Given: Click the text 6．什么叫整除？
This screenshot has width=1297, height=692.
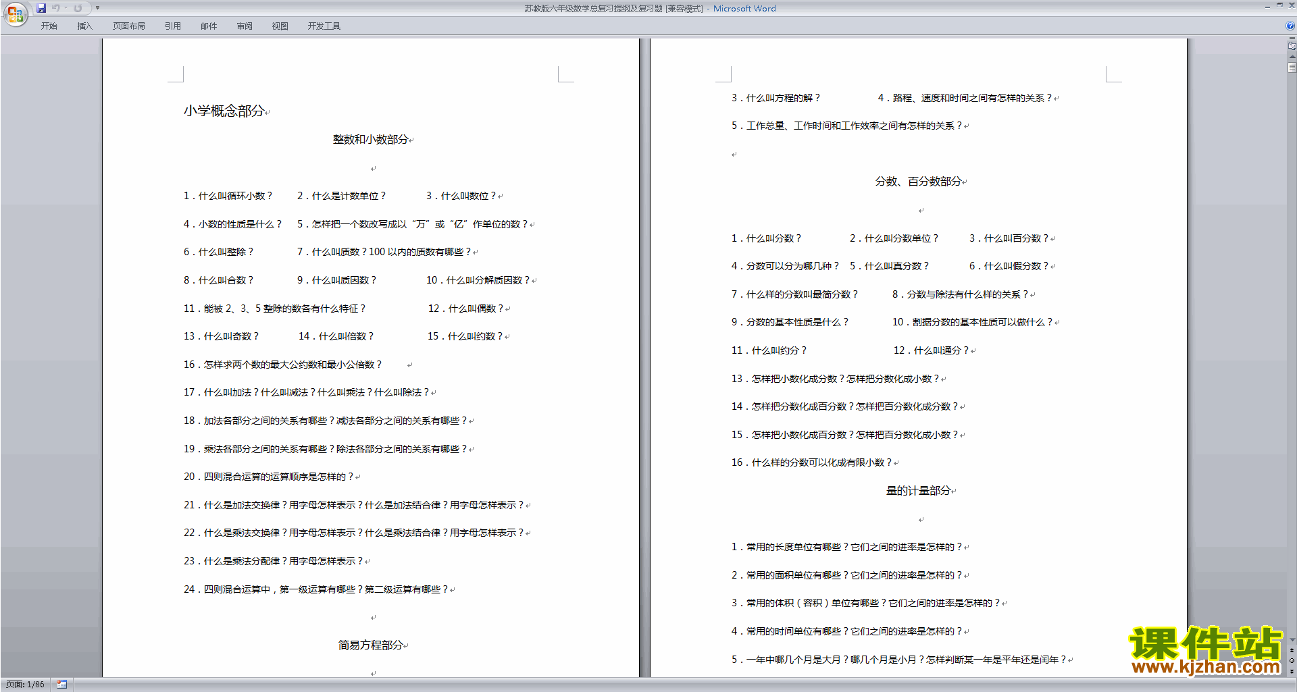Looking at the screenshot, I should click(219, 252).
